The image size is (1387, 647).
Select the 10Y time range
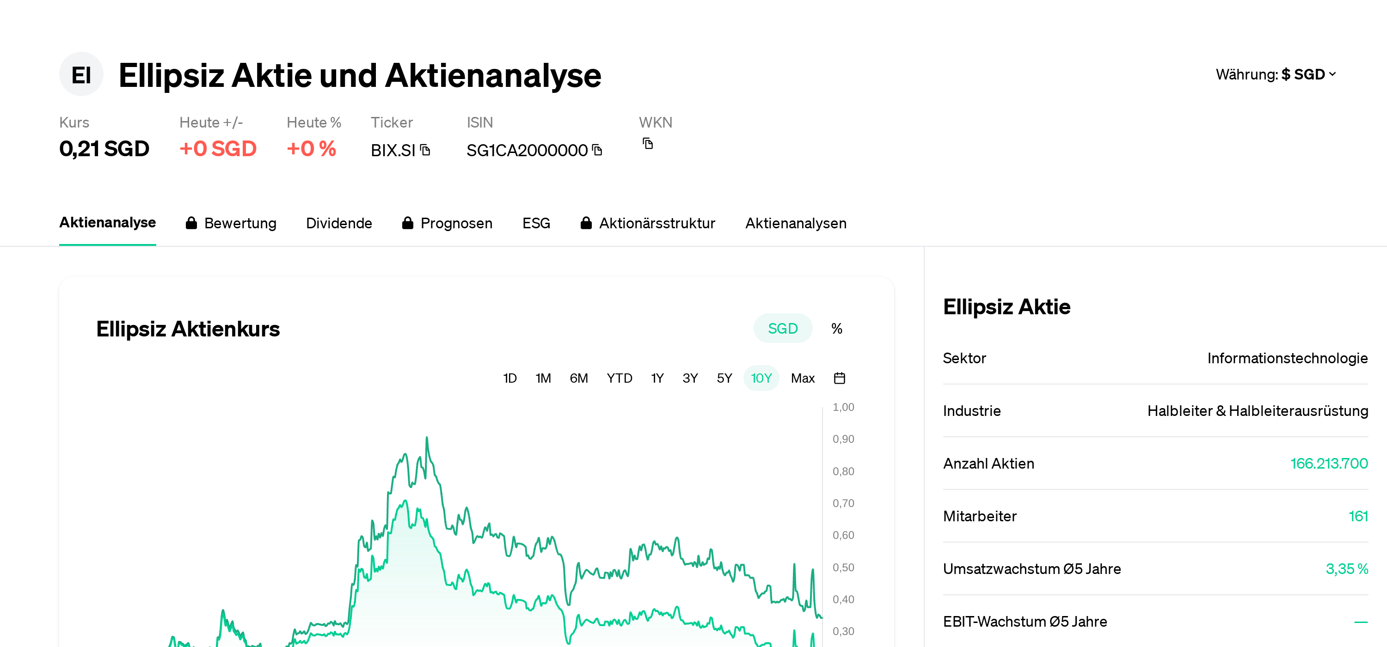pyautogui.click(x=761, y=378)
